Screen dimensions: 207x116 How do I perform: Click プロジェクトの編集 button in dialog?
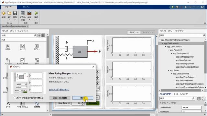60,98
